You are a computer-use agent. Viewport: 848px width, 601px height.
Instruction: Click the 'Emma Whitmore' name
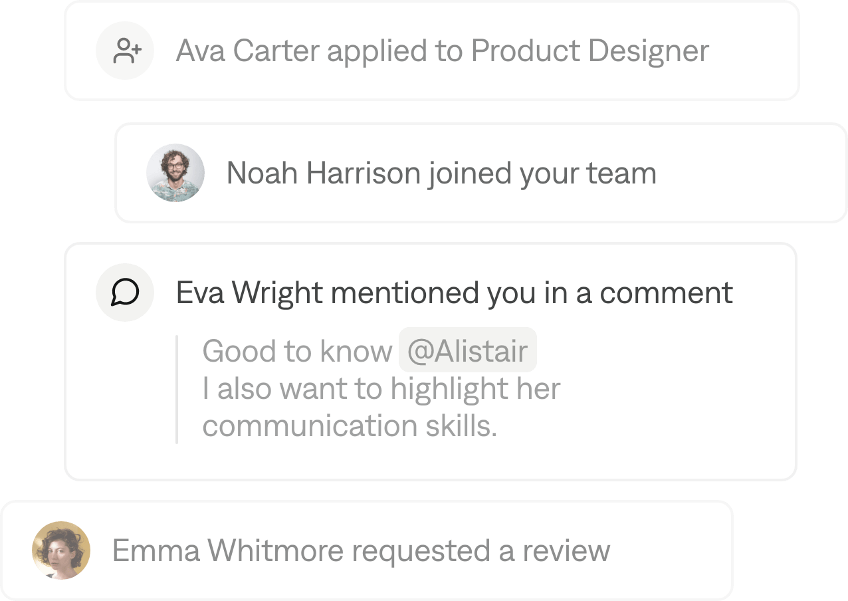tap(228, 550)
